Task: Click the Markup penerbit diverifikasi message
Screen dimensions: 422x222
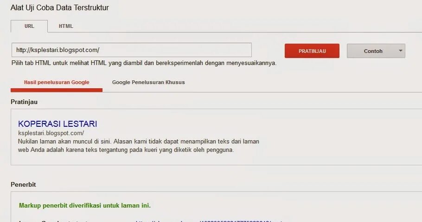Action: coord(85,206)
